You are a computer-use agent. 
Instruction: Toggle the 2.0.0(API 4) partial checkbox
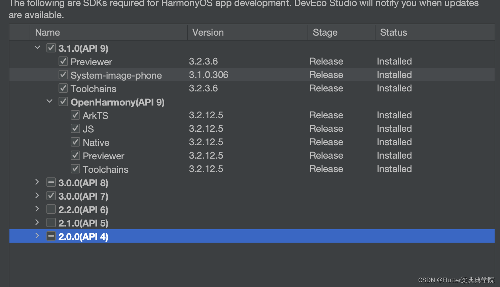(x=51, y=236)
